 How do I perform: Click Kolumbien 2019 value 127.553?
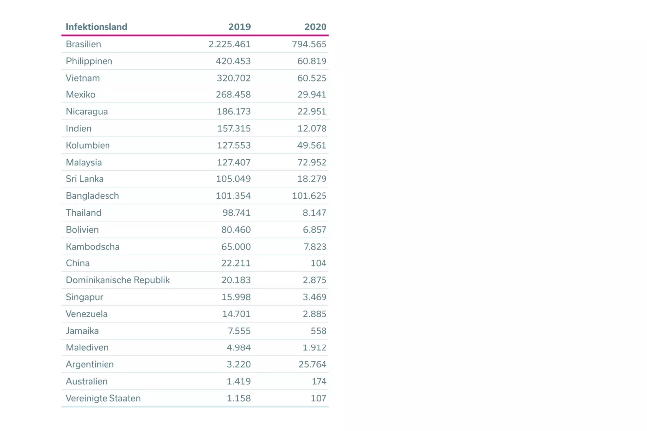(234, 145)
